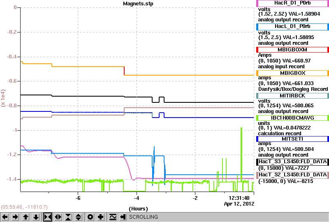The width and height of the screenshot is (329, 222).
Task: Click the (x 1e4) y-axis scale label
Action: [x=3, y=98]
